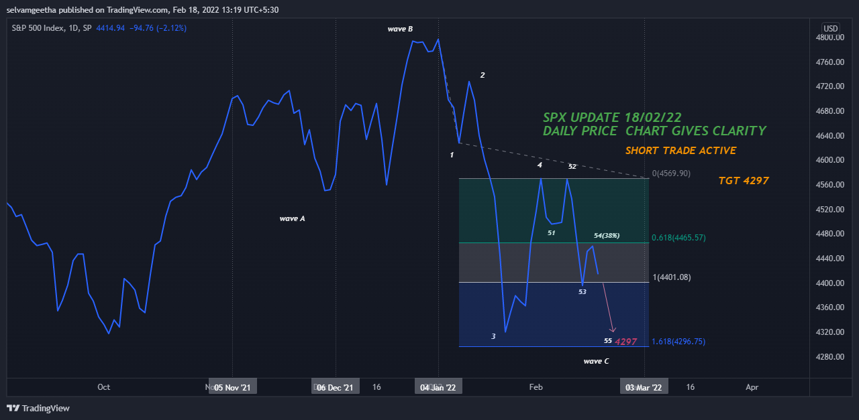
Task: Select the 'wave A' label
Action: pos(293,218)
